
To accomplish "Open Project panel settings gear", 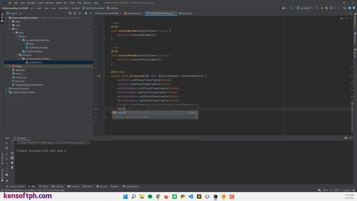I will [86, 13].
